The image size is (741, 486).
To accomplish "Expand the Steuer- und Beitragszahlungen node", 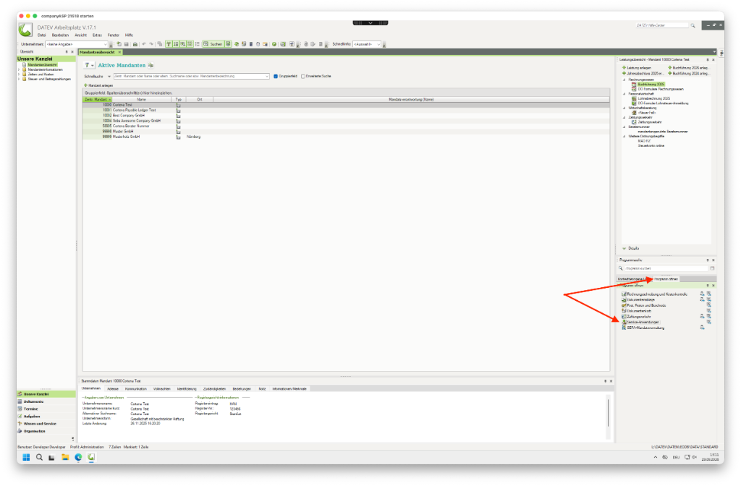I will point(20,79).
